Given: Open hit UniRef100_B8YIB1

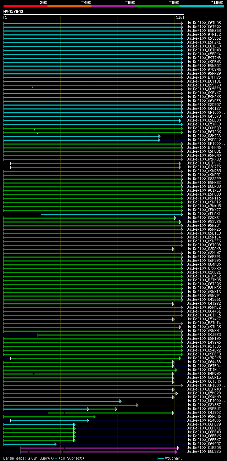Looking at the screenshot, I should coord(204,81).
